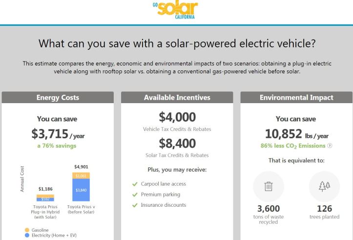
Task: Select the Available Incentives panel header
Action: (x=177, y=98)
